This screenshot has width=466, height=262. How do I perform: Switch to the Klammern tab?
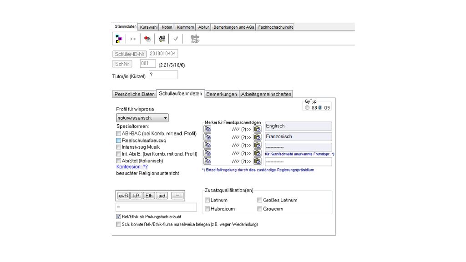coord(185,27)
